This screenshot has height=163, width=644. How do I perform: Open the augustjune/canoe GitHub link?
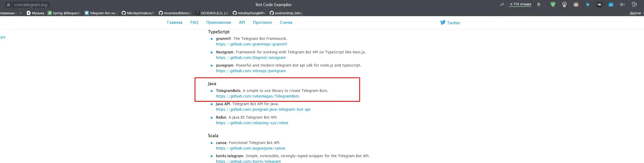point(251,148)
